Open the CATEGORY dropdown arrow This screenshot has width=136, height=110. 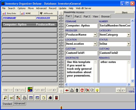click(x=129, y=35)
